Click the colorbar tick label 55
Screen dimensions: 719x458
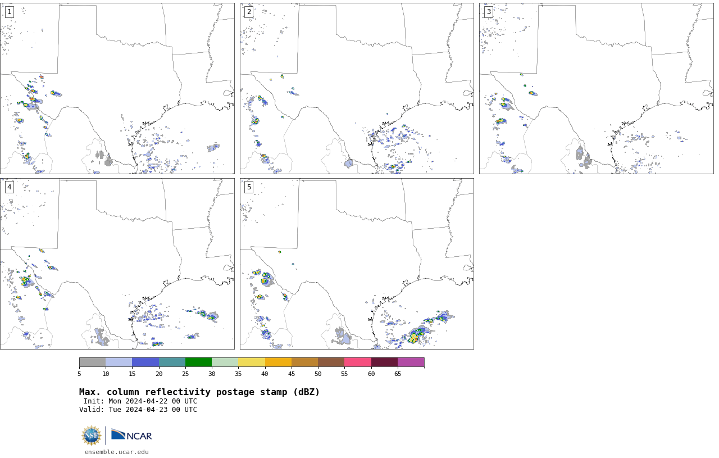[344, 374]
